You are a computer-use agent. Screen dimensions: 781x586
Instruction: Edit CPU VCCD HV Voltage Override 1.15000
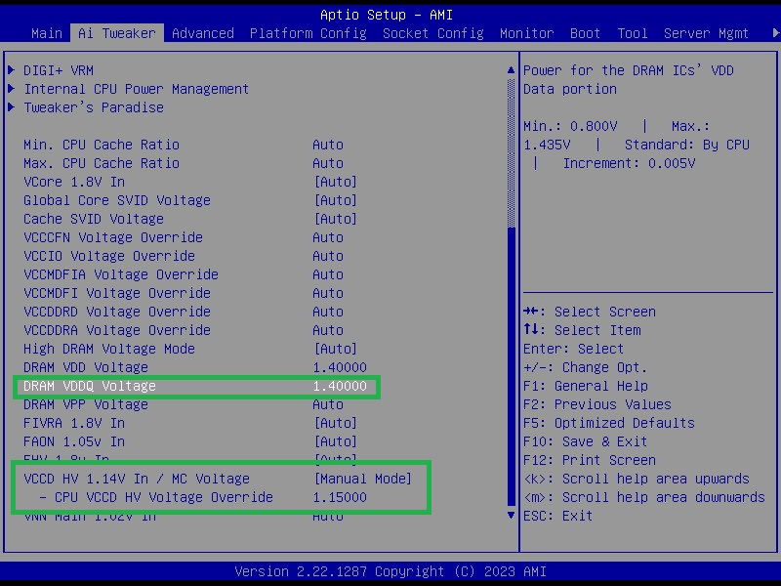(340, 497)
